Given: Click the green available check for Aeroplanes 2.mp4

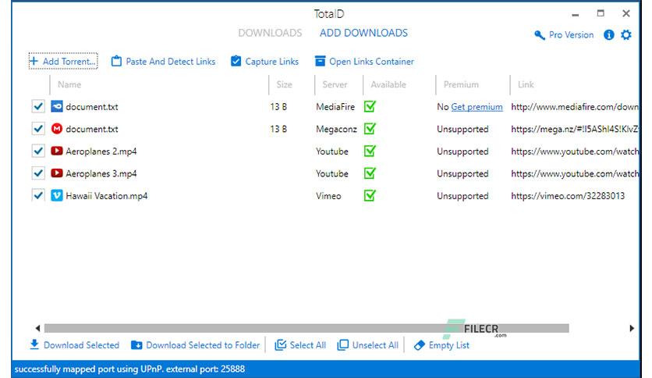Looking at the screenshot, I should [x=370, y=150].
